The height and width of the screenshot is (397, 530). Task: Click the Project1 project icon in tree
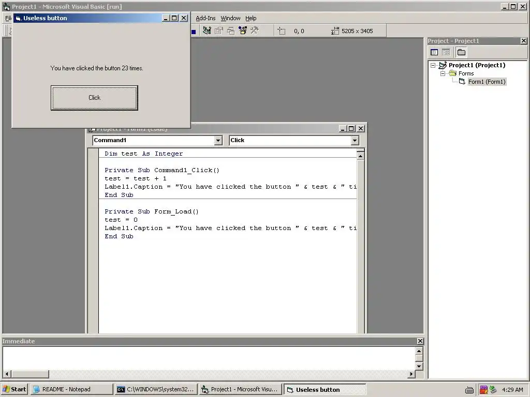443,65
